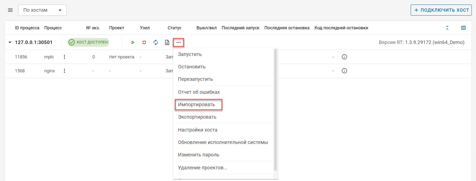Click the blue restart icon for the host

(x=156, y=42)
